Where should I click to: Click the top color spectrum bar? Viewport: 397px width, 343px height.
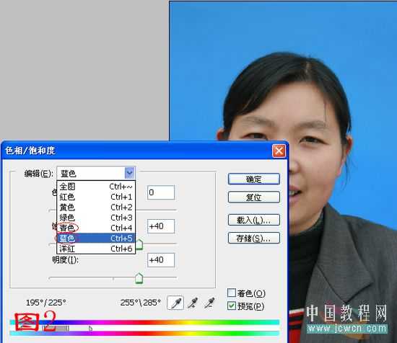pyautogui.click(x=144, y=322)
